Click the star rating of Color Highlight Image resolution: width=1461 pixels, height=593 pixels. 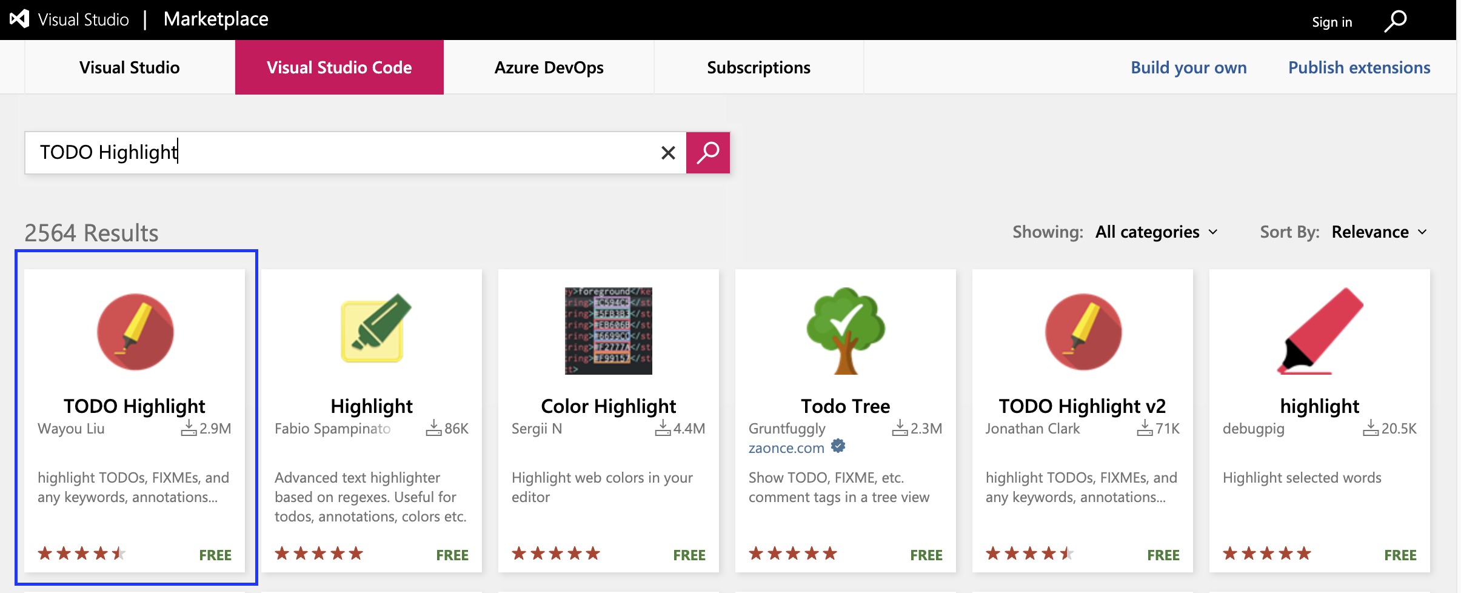556,553
